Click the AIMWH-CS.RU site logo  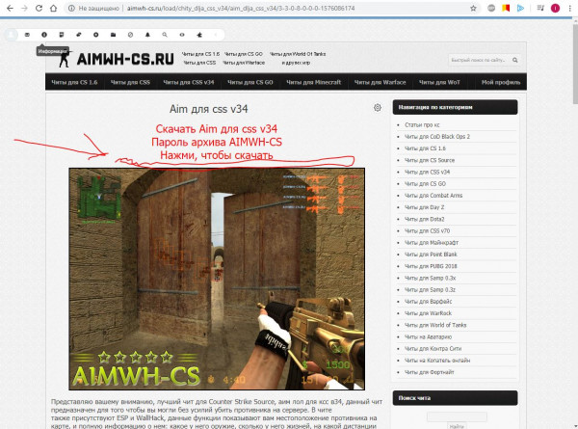(117, 59)
